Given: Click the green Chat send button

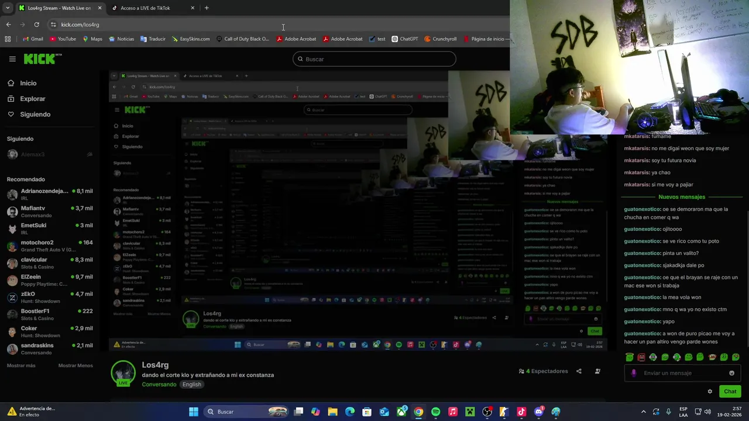Looking at the screenshot, I should (x=730, y=391).
